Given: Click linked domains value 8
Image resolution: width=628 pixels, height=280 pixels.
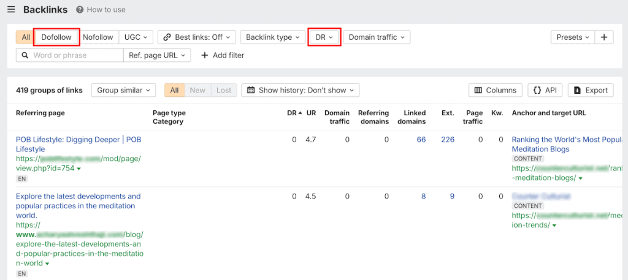Looking at the screenshot, I should (423, 197).
